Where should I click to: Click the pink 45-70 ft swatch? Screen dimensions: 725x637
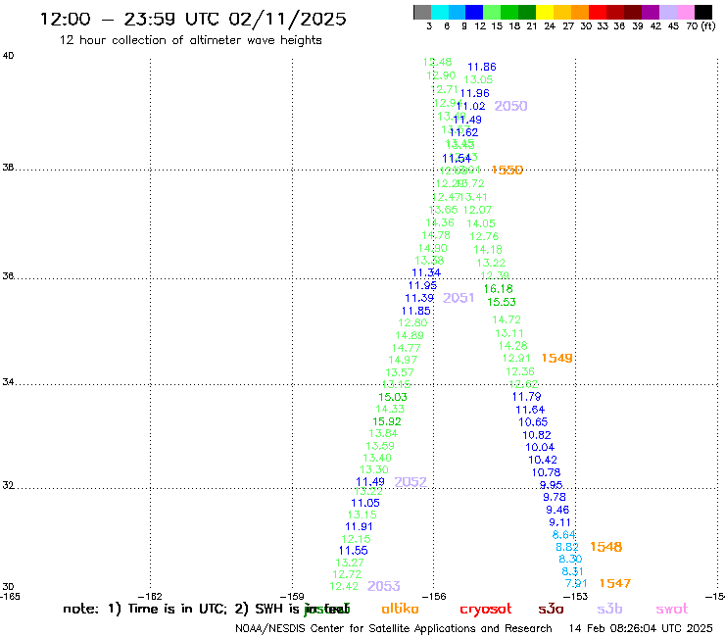pos(686,12)
